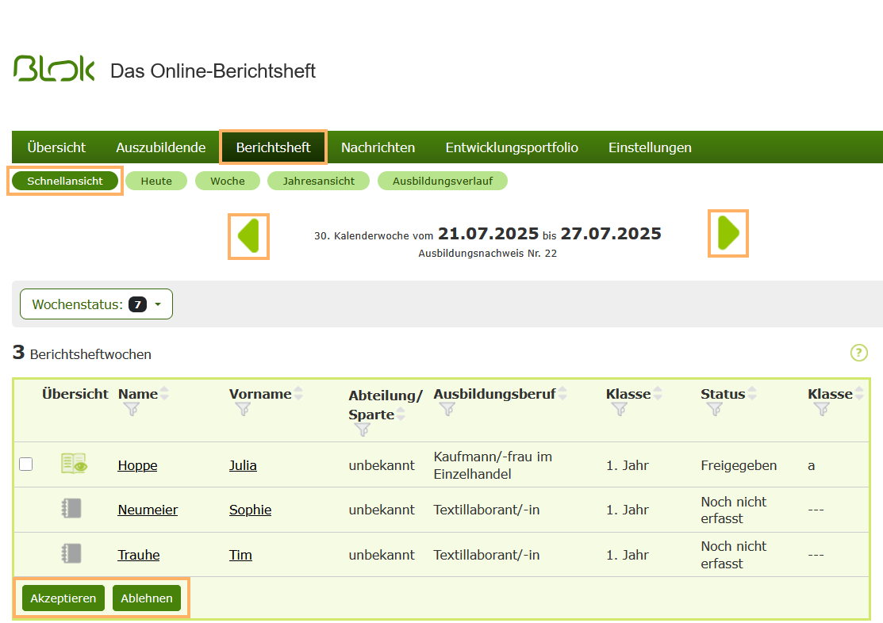Select the checkbox for Hoppe's row
883x623 pixels.
25,464
